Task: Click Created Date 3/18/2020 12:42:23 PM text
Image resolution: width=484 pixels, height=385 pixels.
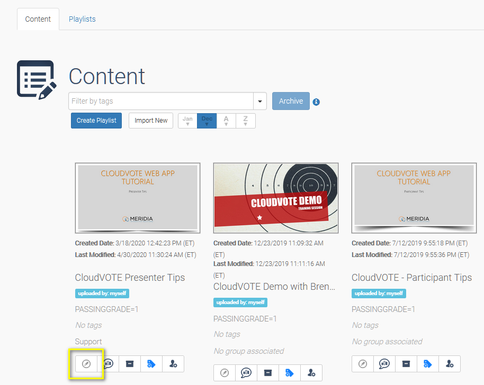Action: [x=135, y=243]
